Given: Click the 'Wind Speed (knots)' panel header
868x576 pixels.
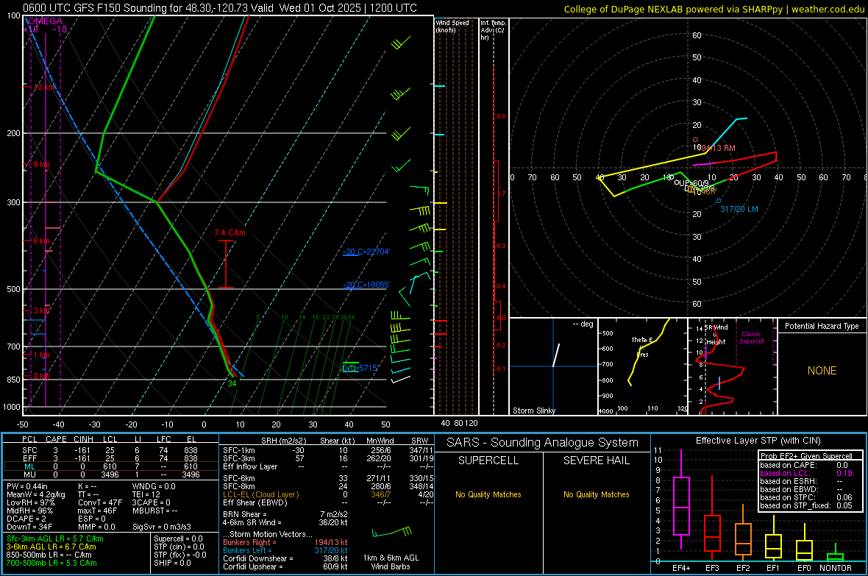Looking at the screenshot, I should coord(452,26).
